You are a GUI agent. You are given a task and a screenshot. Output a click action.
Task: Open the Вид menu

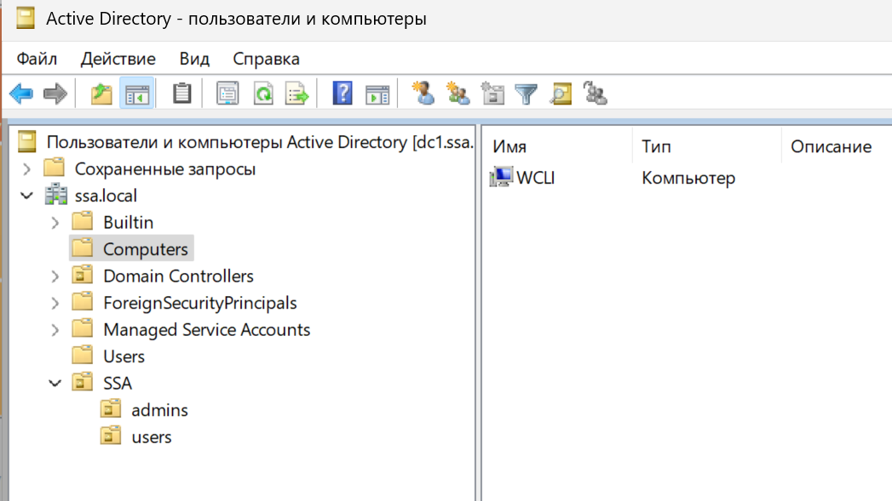(x=194, y=59)
